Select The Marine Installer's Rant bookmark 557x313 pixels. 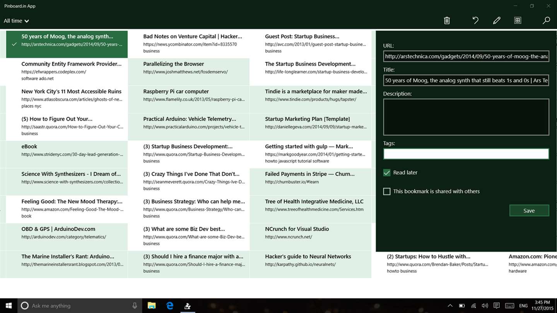[x=67, y=264]
